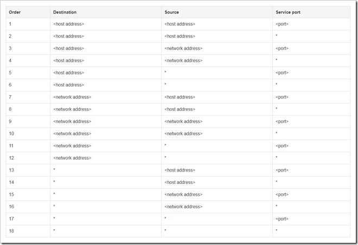Click the Order column header
The width and height of the screenshot is (358, 245).
[x=15, y=12]
